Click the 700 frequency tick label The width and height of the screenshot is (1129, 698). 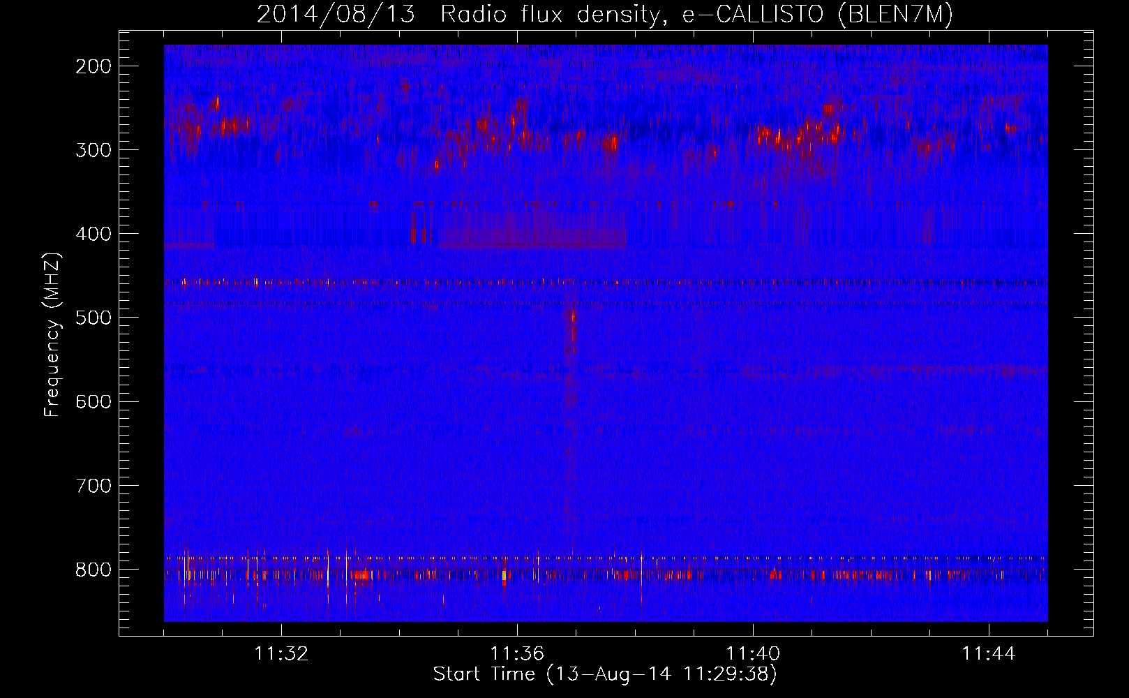[93, 485]
